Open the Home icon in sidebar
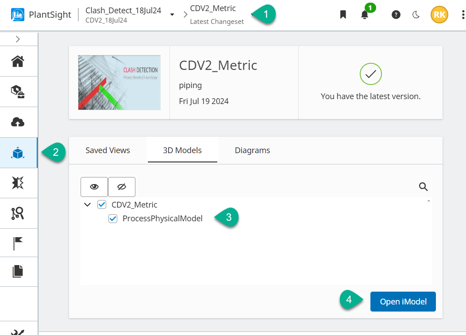The width and height of the screenshot is (466, 335). [x=18, y=61]
